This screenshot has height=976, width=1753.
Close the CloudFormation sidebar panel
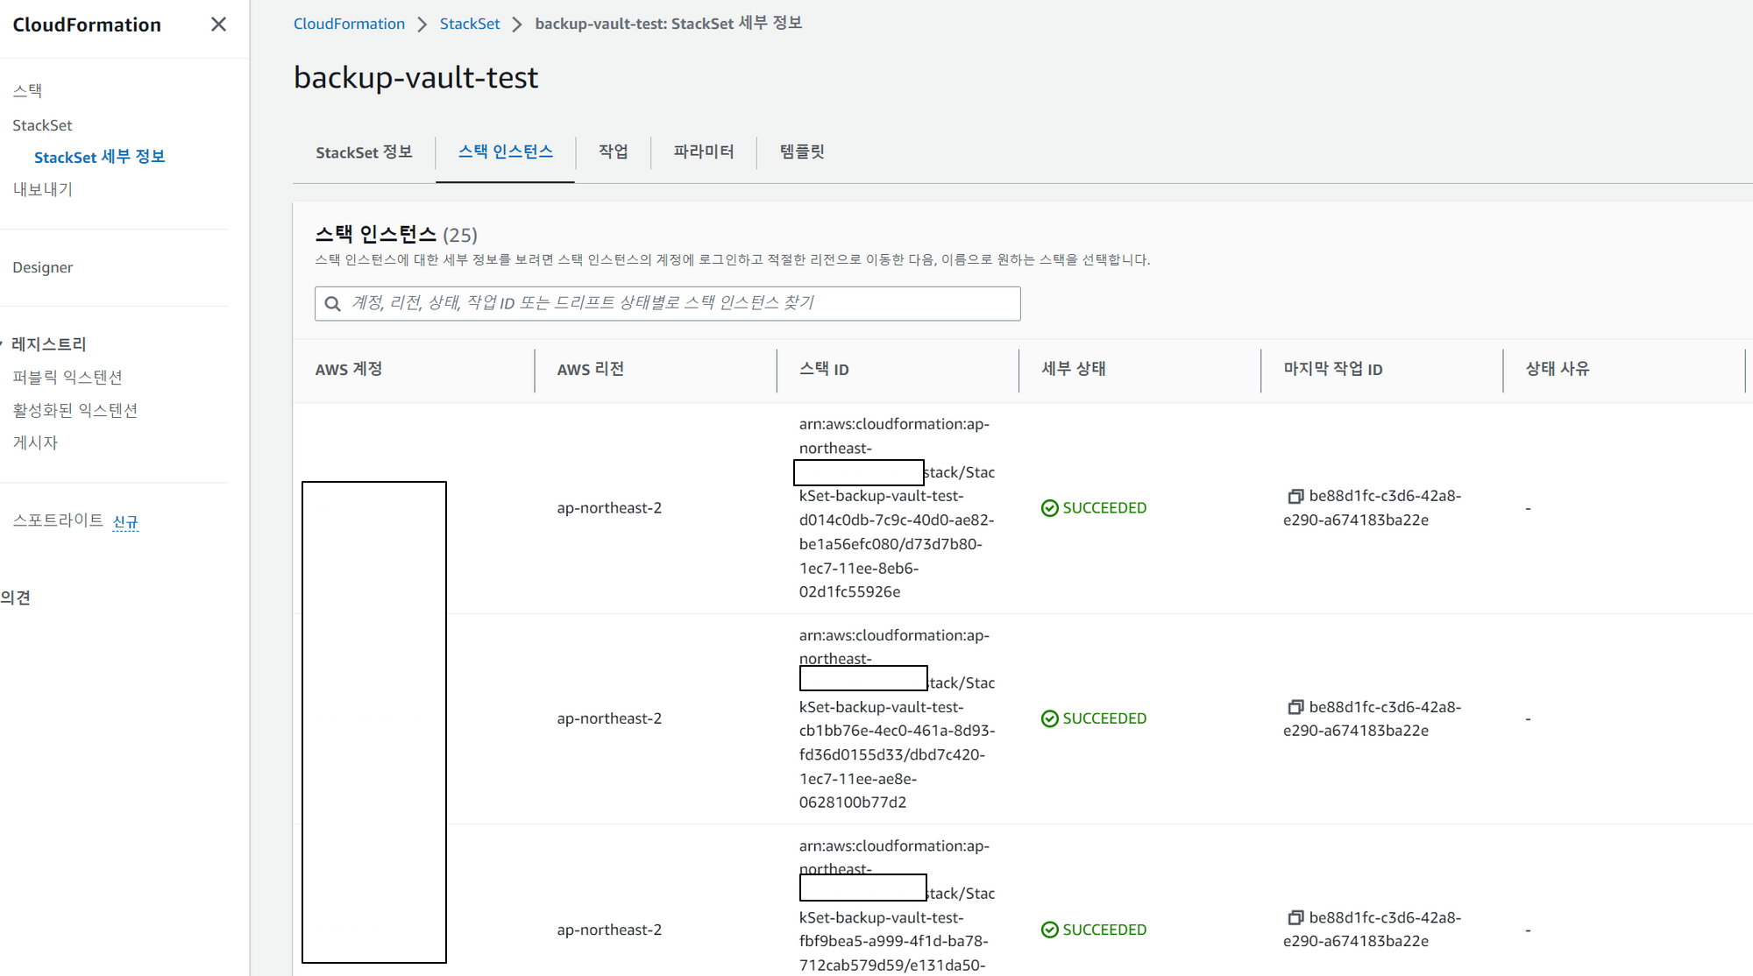click(218, 25)
